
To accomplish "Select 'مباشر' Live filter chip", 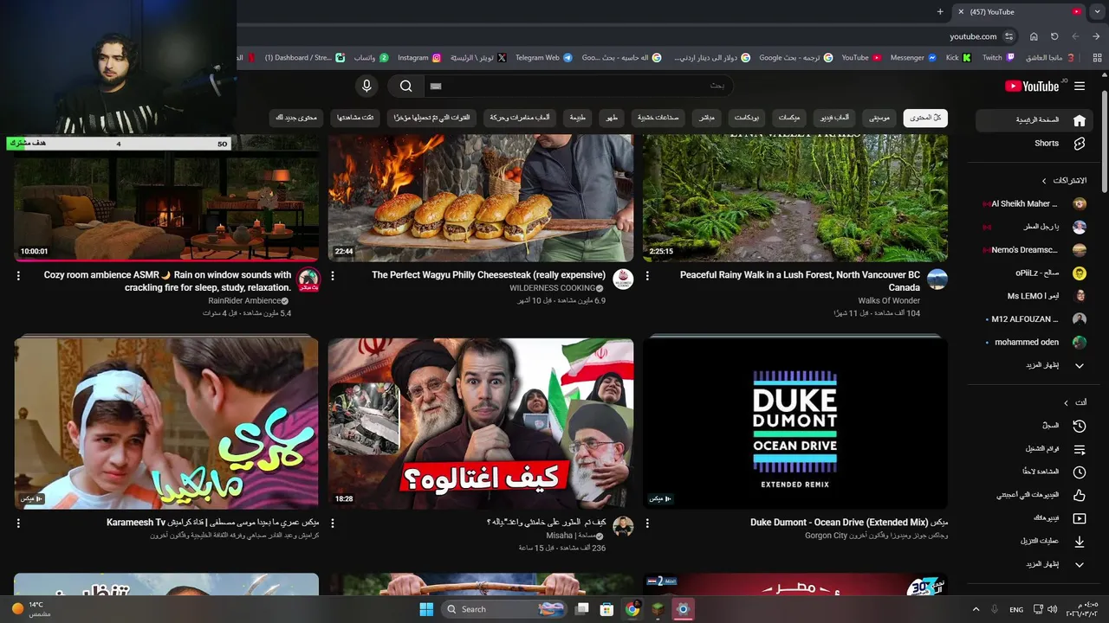I will pyautogui.click(x=707, y=118).
